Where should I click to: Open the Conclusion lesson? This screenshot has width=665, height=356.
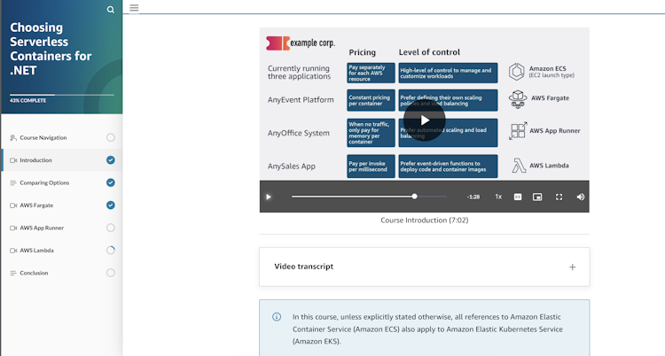click(x=62, y=273)
